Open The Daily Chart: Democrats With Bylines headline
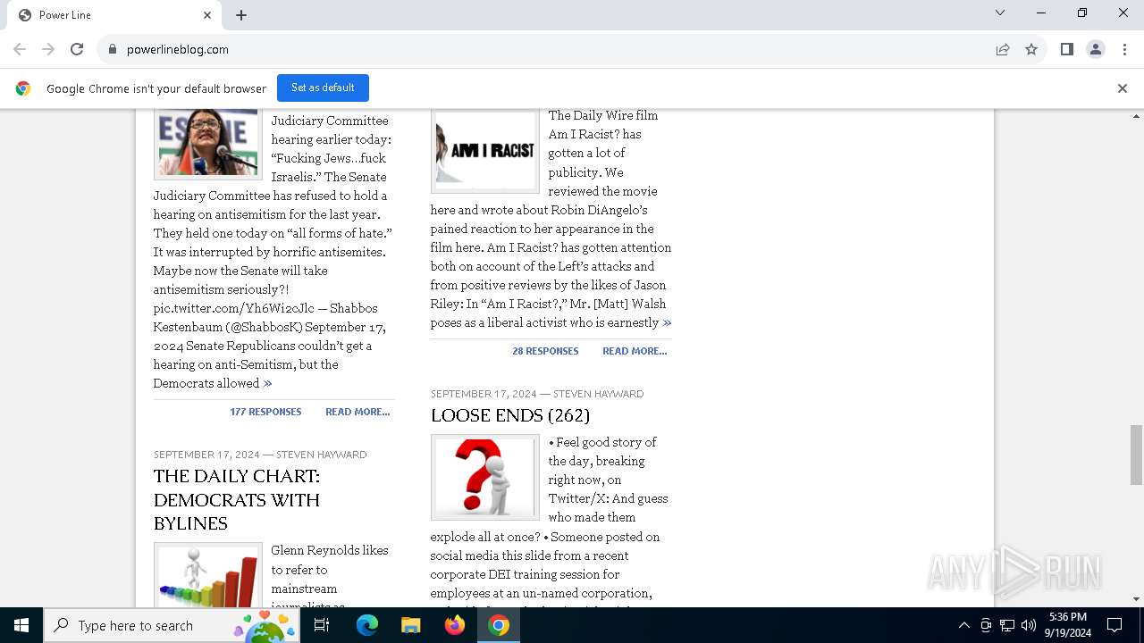1144x643 pixels. pos(237,499)
